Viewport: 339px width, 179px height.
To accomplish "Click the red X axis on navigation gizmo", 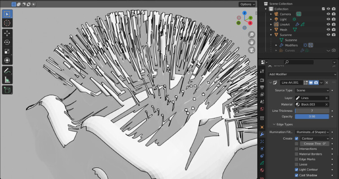I will click(x=251, y=23).
